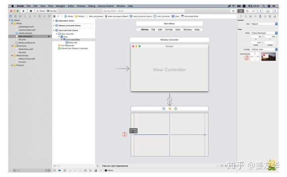Open the File menu in Xcode menu bar
This screenshot has width=287, height=177.
pyautogui.click(x=29, y=6)
